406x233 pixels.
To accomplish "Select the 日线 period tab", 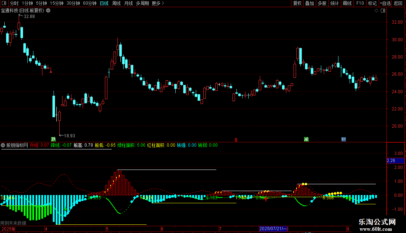I will pos(104,3).
